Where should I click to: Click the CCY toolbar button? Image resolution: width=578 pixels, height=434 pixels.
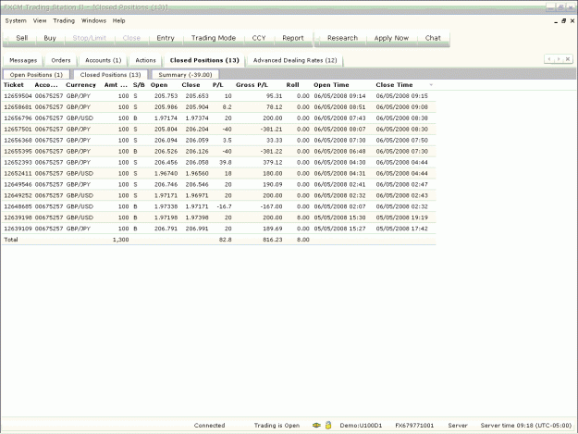click(x=259, y=38)
